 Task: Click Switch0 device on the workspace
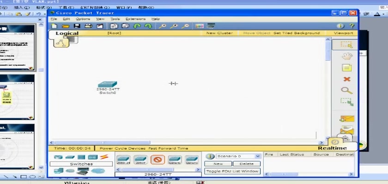[107, 85]
